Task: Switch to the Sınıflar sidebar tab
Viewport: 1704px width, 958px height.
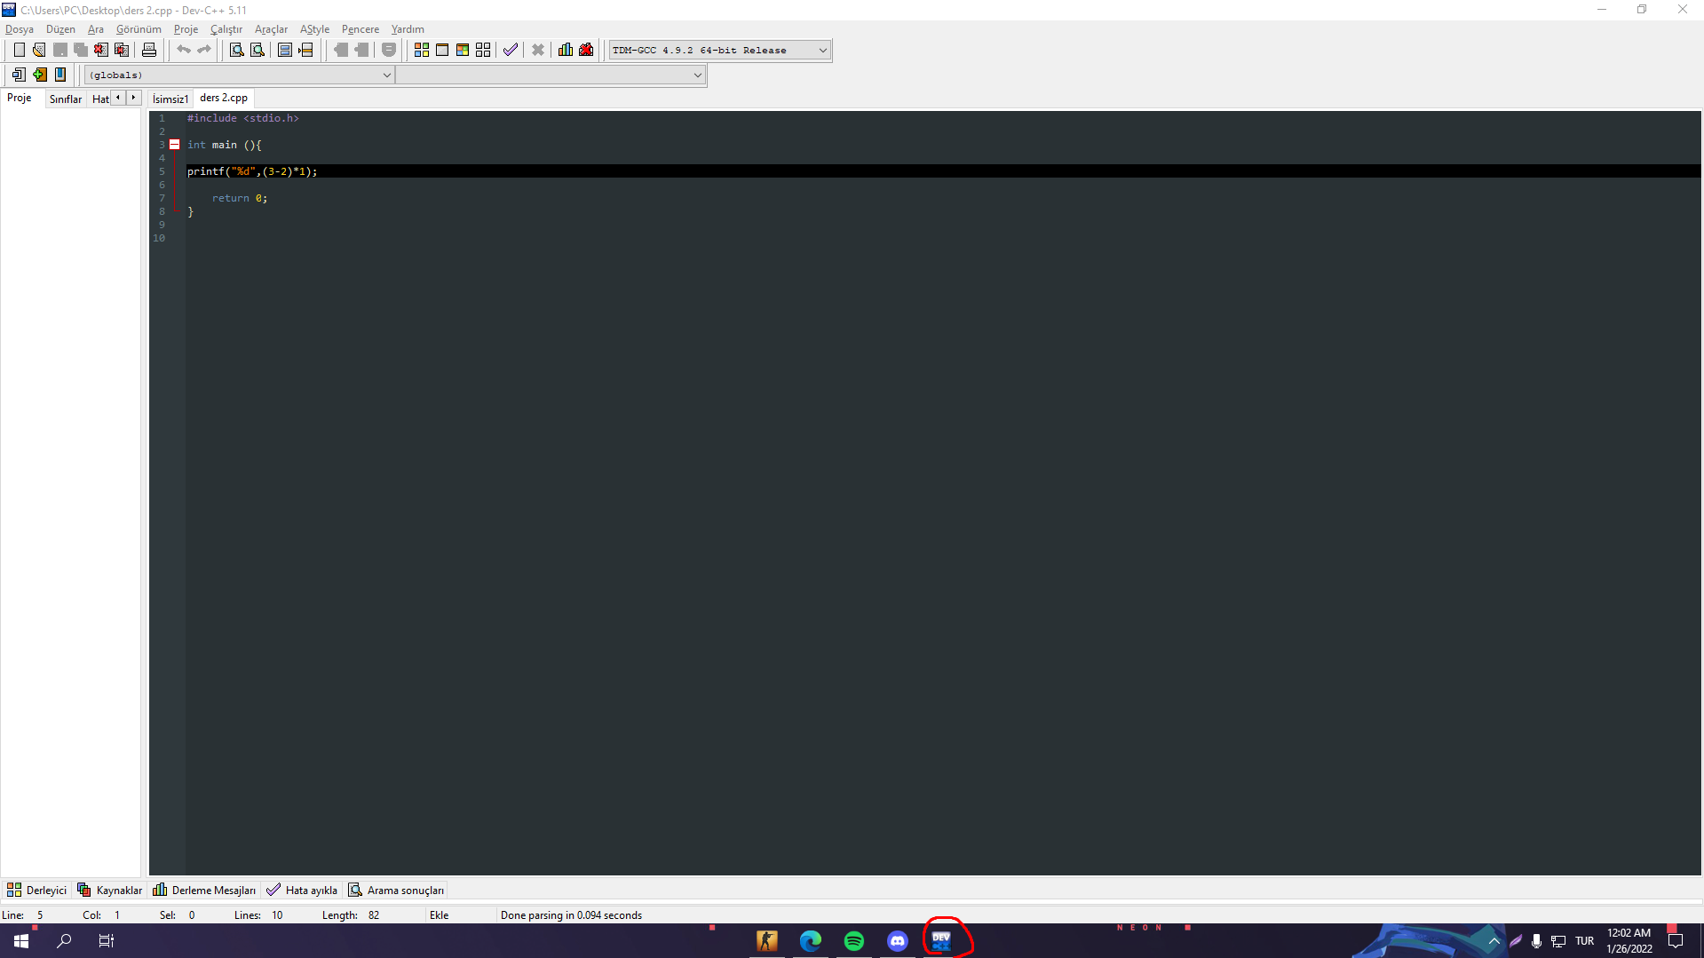Action: point(65,99)
